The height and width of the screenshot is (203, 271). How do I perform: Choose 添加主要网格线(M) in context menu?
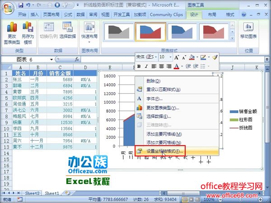click(177, 134)
